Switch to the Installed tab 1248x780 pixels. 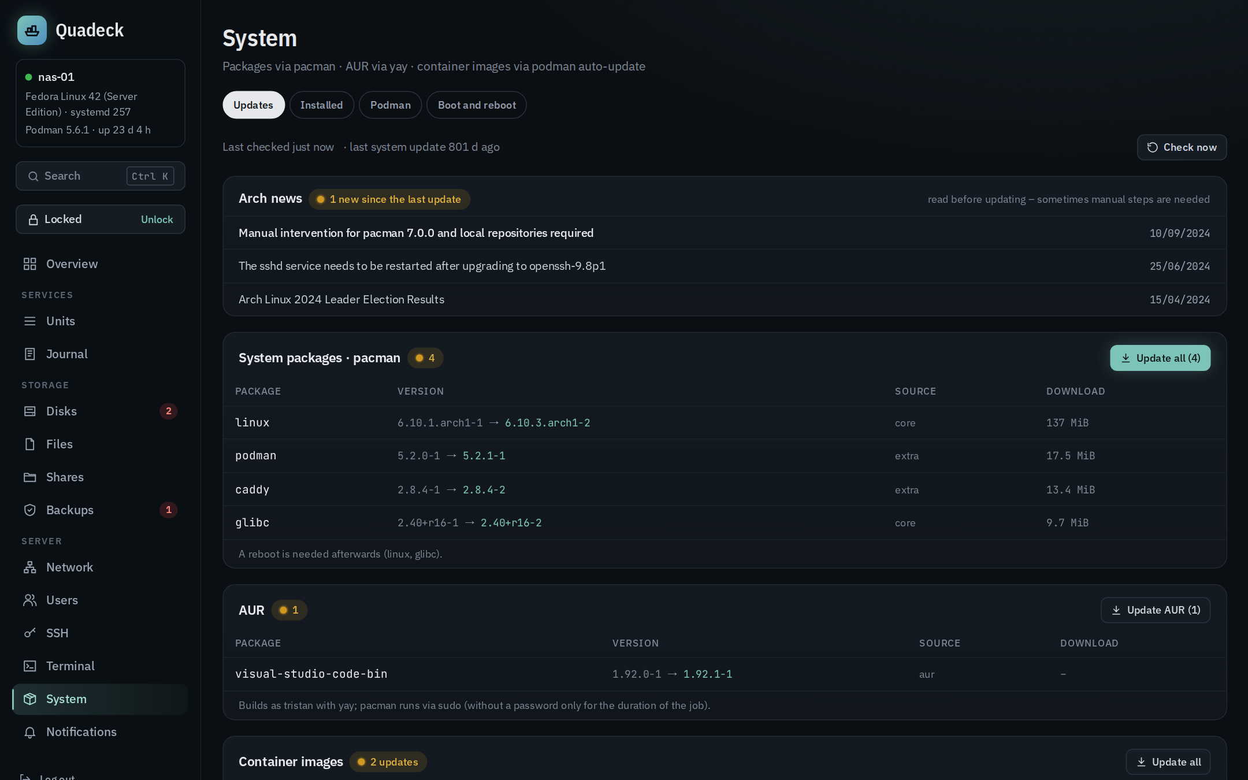click(322, 105)
